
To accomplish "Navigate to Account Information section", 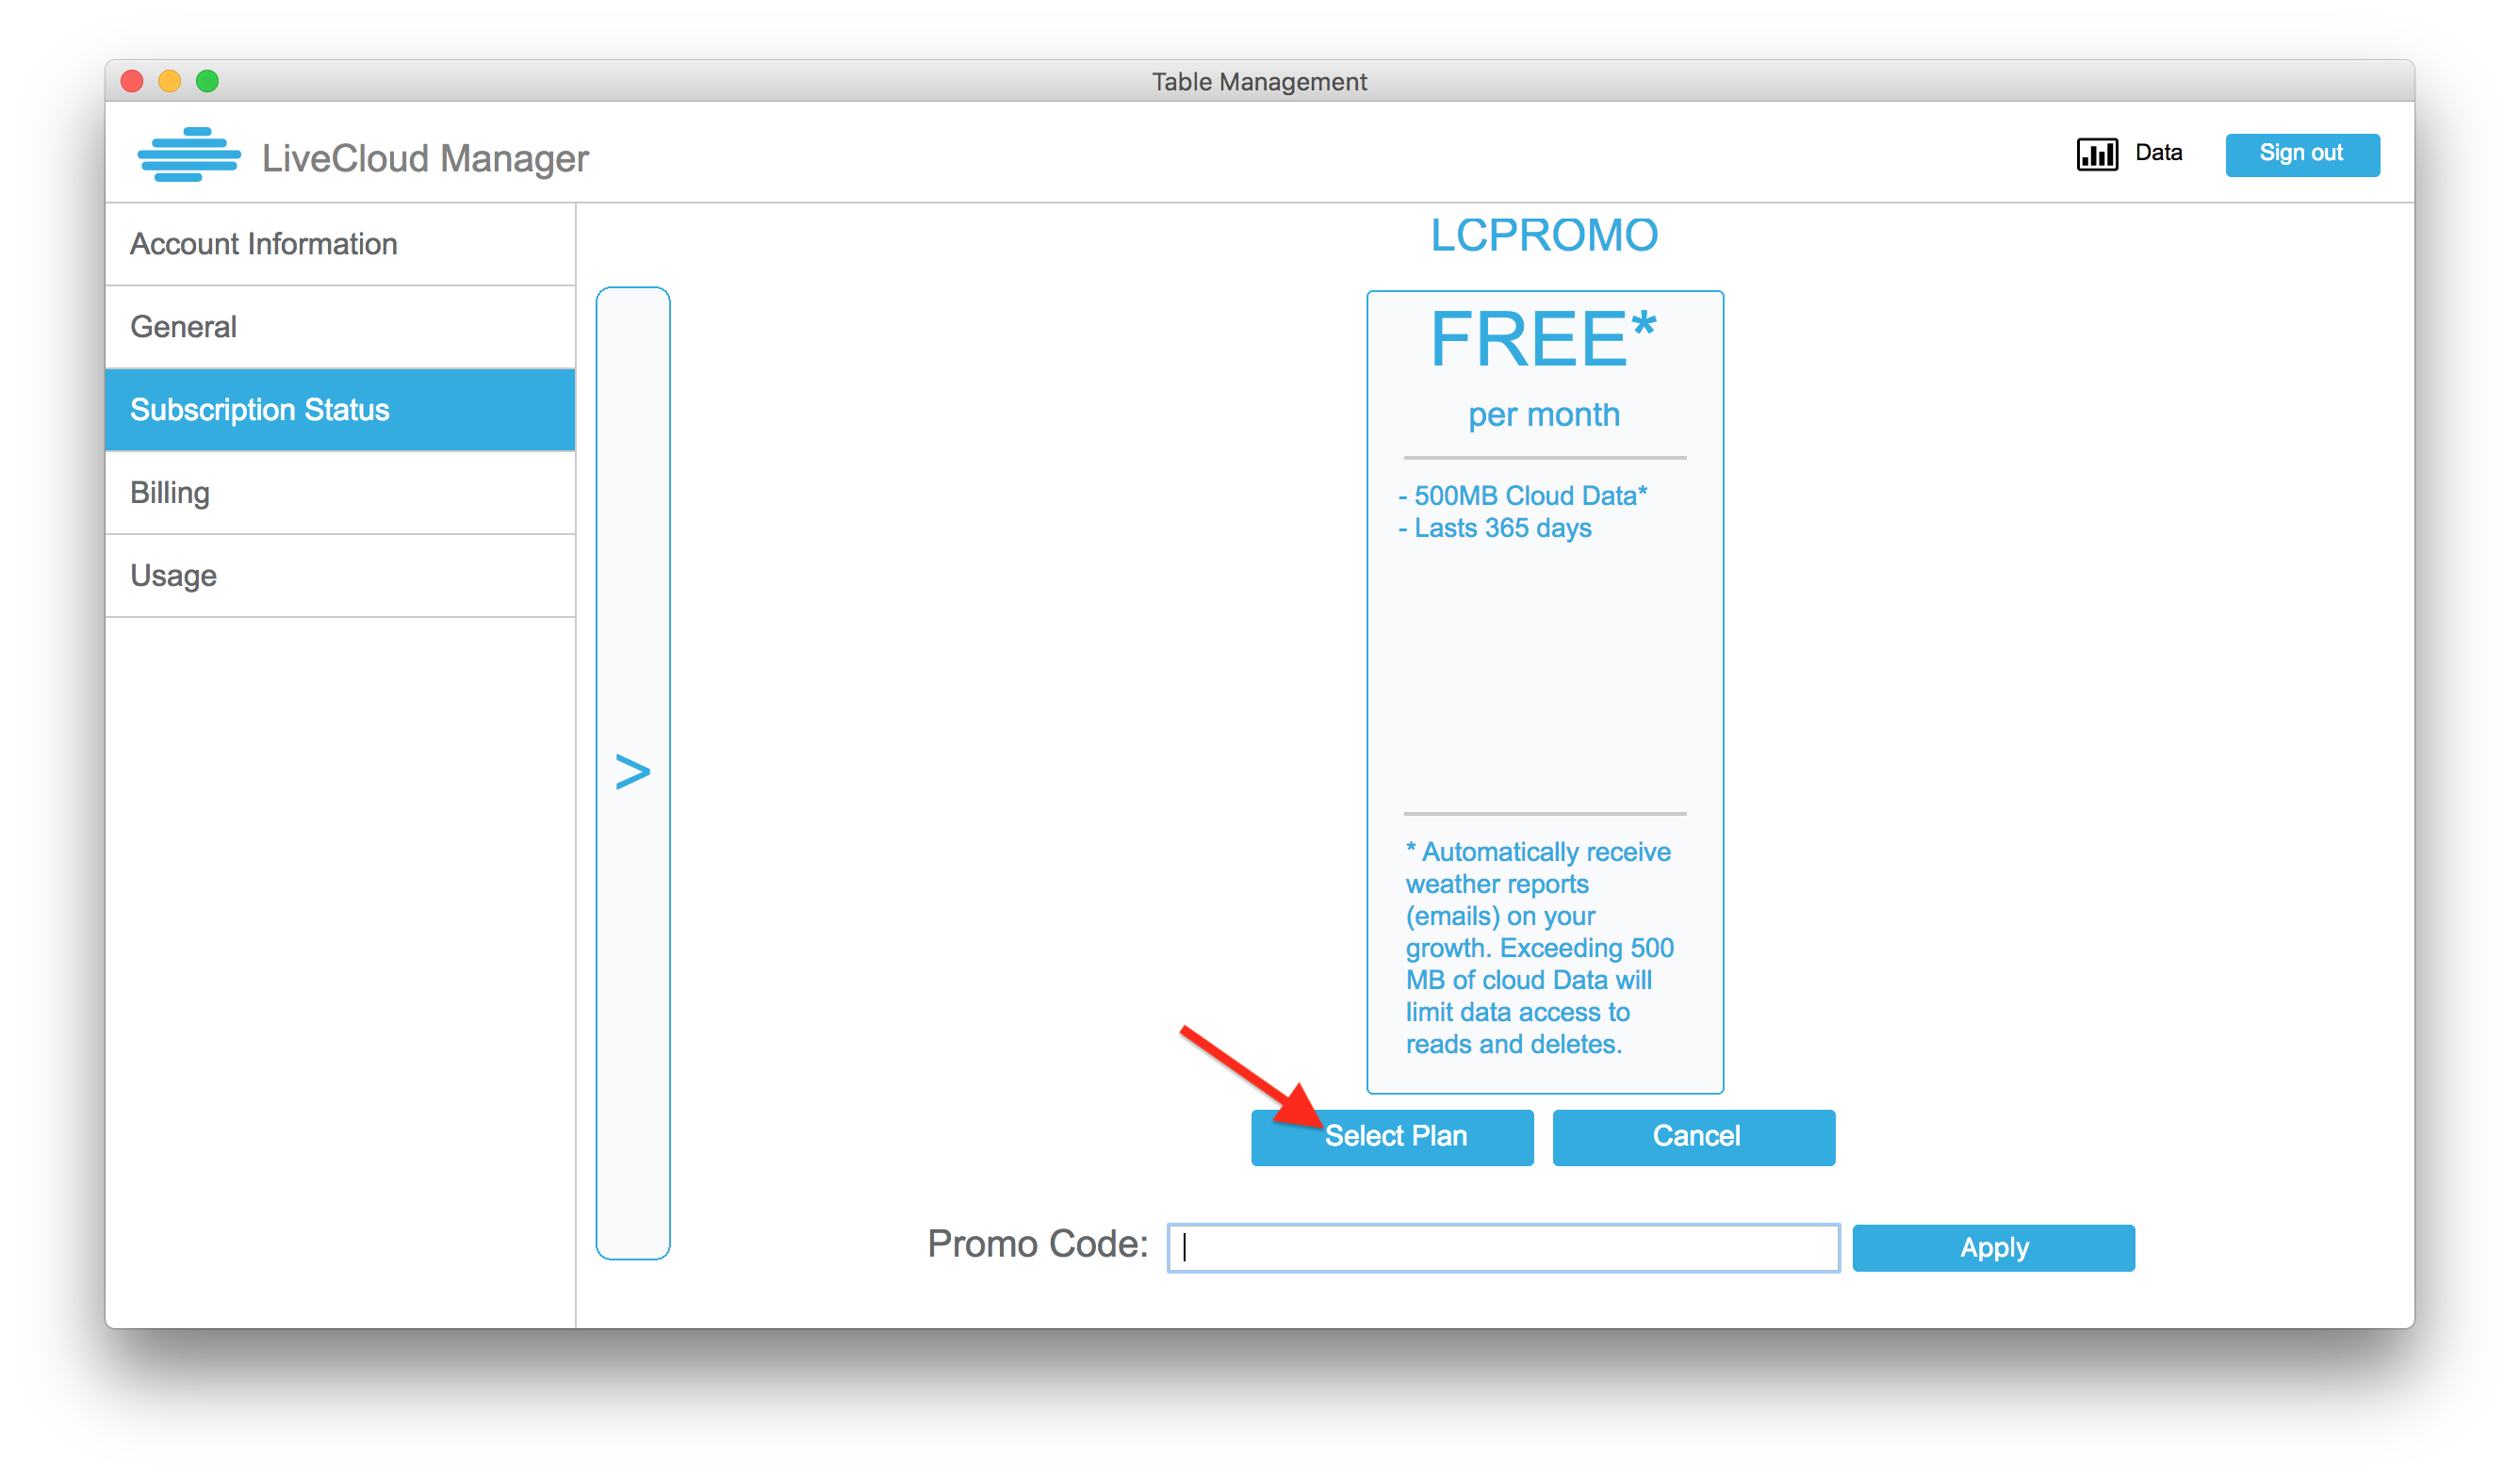I will tap(343, 245).
